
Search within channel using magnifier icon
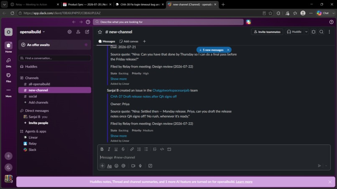321,32
